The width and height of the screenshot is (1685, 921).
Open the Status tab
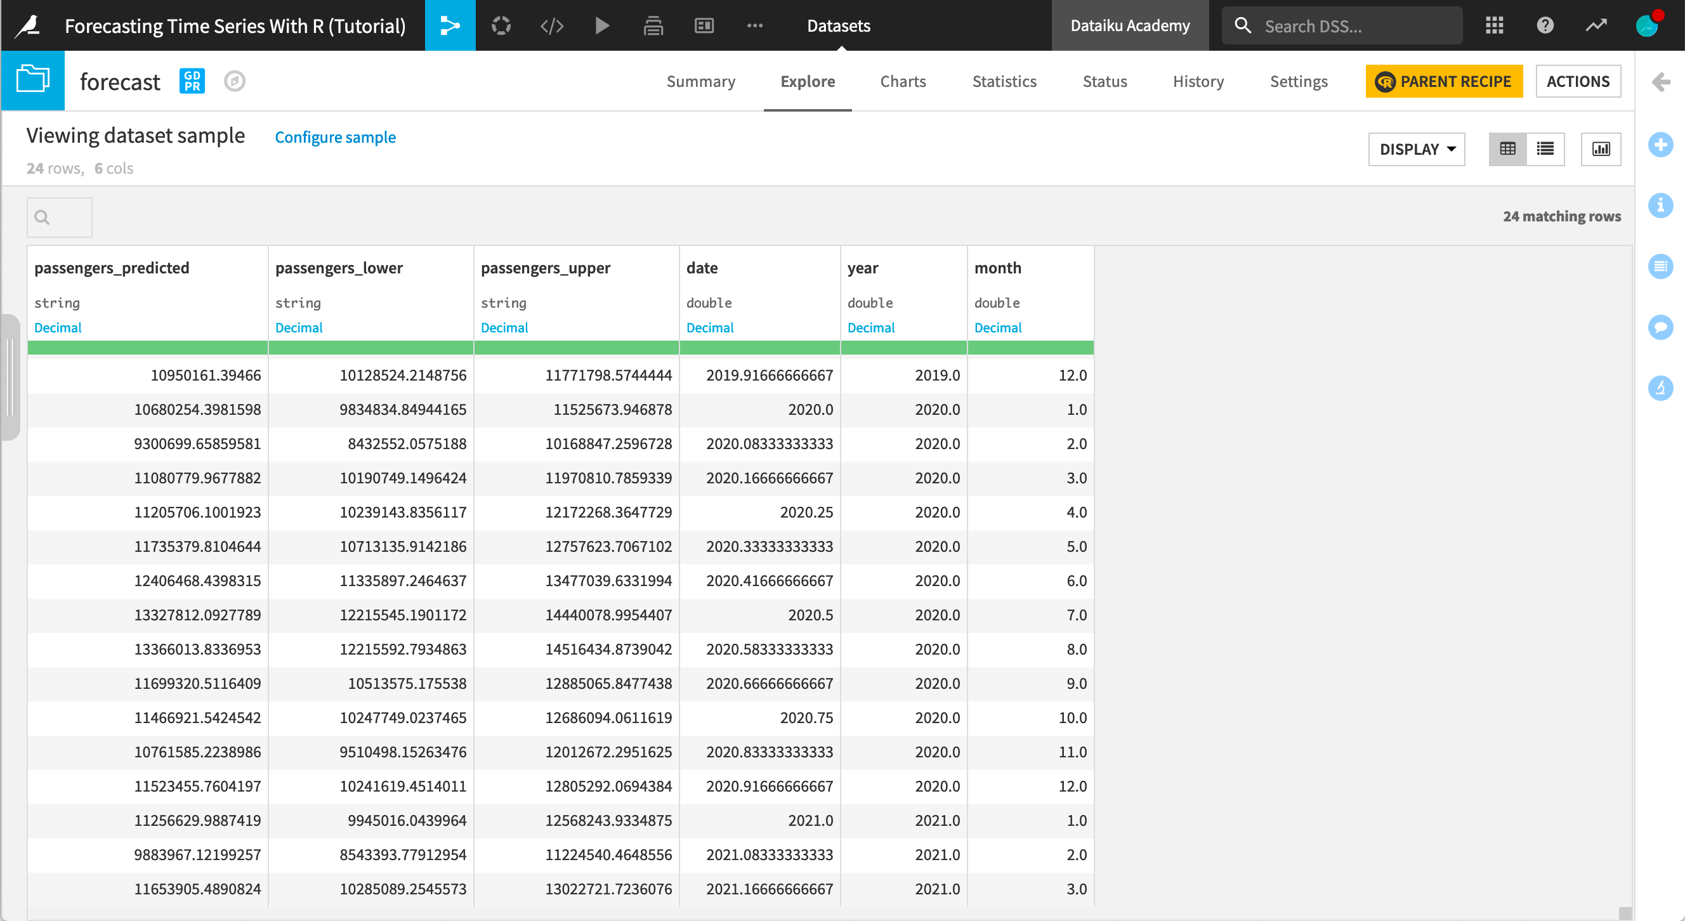pos(1105,81)
